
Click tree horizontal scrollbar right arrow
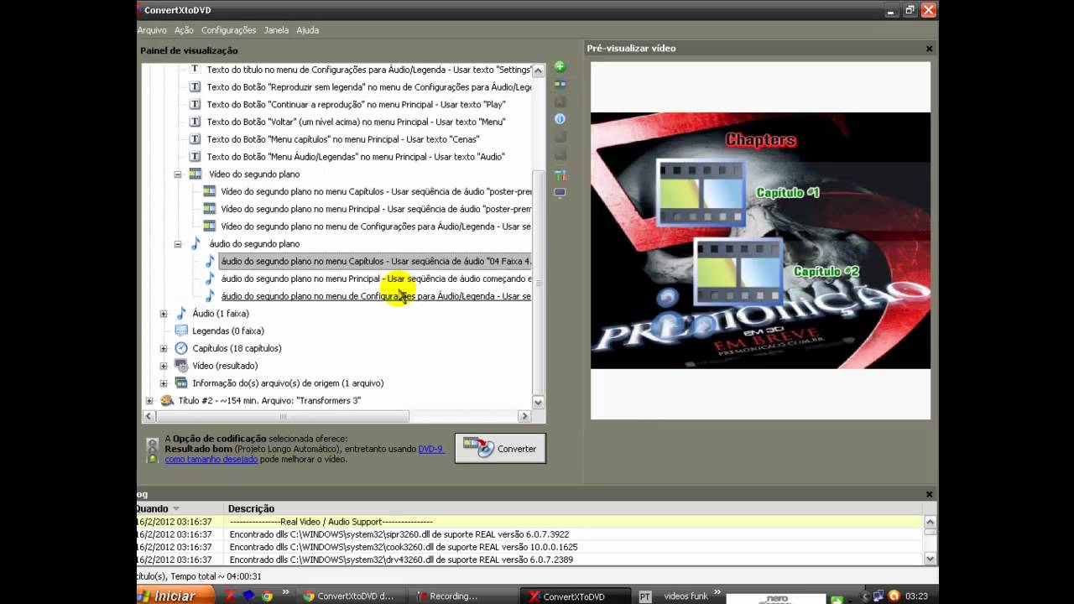point(524,416)
